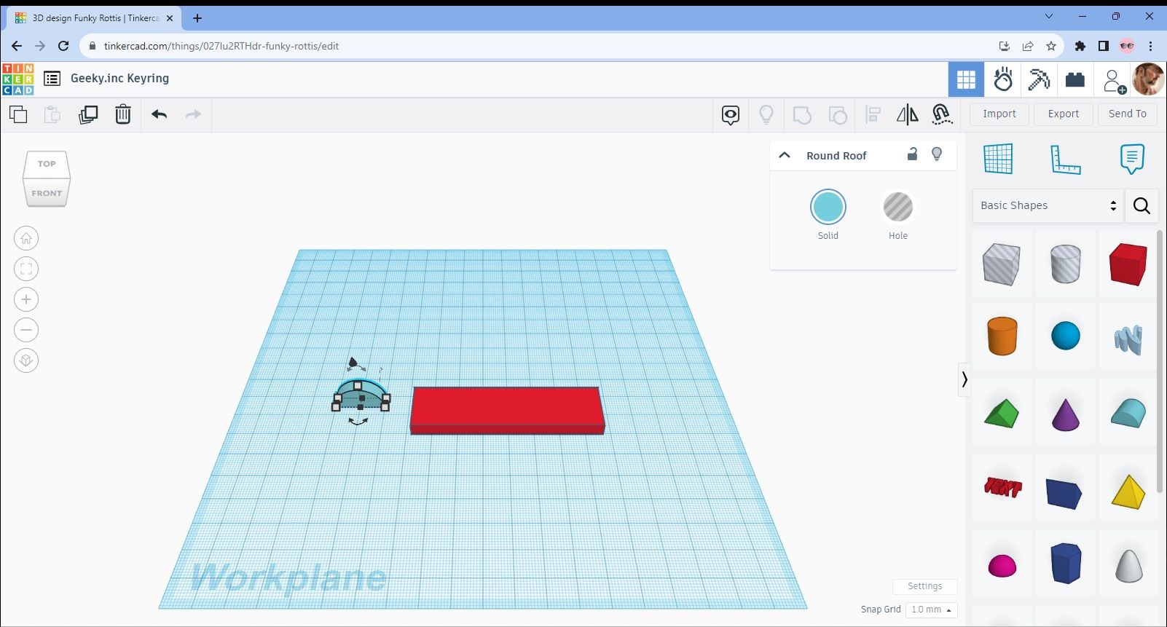
Task: Delete selected shape with trash icon
Action: [x=123, y=114]
